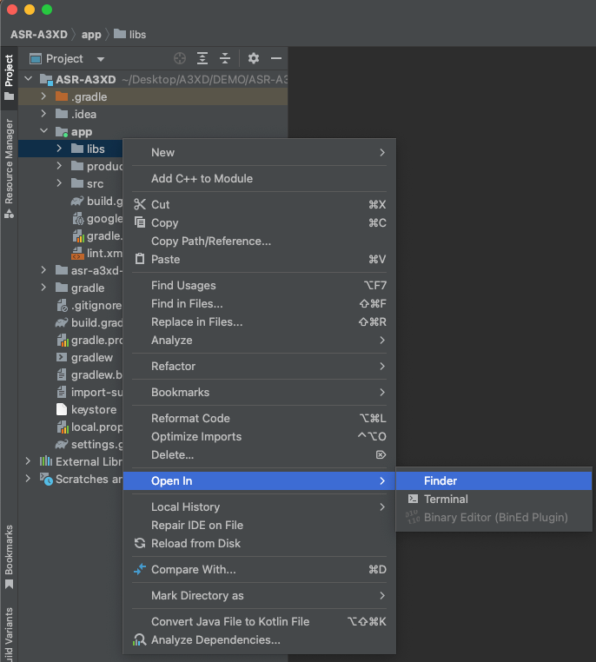Expand the .gradle folder
Image resolution: width=596 pixels, height=662 pixels.
click(x=43, y=96)
